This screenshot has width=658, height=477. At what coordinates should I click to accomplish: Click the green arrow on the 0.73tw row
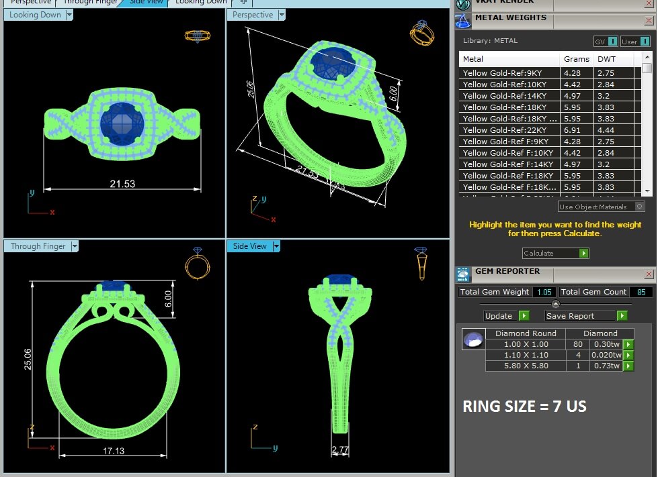tap(628, 366)
